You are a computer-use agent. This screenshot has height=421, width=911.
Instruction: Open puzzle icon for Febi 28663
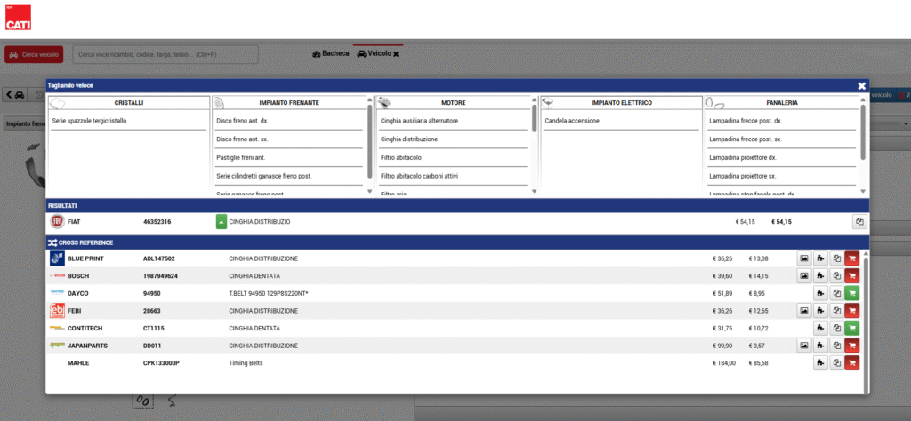[x=821, y=311]
